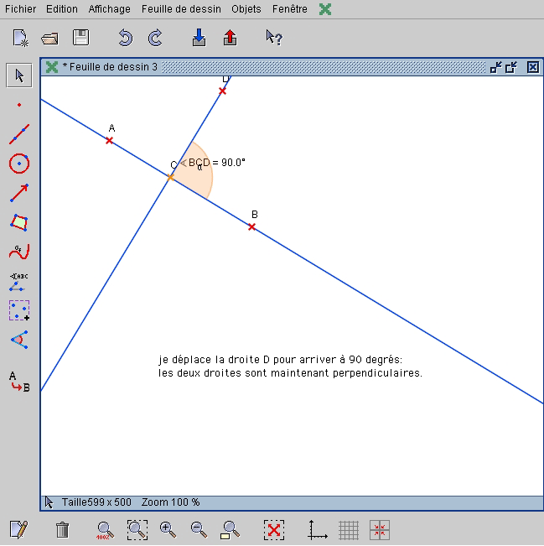Open the Objets menu
The width and height of the screenshot is (544, 546).
pyautogui.click(x=246, y=9)
